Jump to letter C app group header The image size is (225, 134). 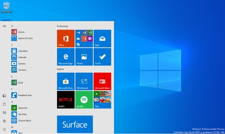pyautogui.click(x=12, y=45)
